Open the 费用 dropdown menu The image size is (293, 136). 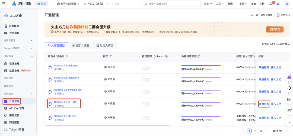coord(231,4)
